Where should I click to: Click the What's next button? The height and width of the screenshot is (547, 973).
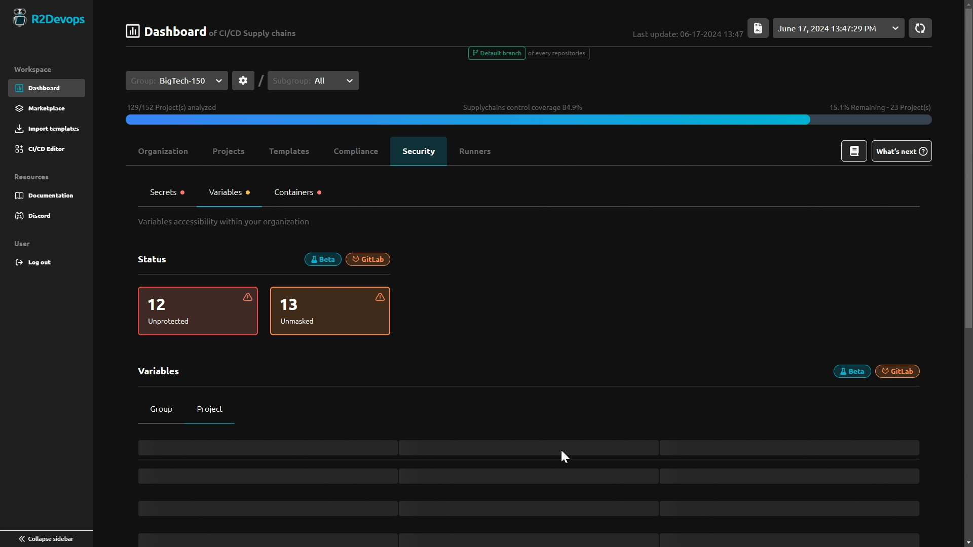tap(901, 150)
